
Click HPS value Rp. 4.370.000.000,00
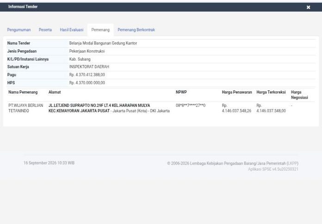87,83
